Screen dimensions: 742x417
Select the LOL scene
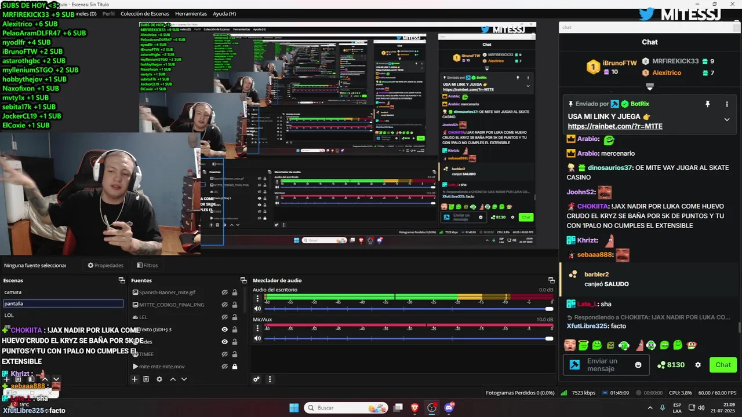click(x=63, y=315)
